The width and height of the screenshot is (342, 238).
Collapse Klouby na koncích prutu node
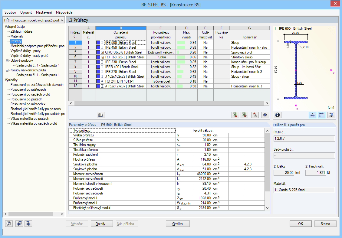point(7,70)
